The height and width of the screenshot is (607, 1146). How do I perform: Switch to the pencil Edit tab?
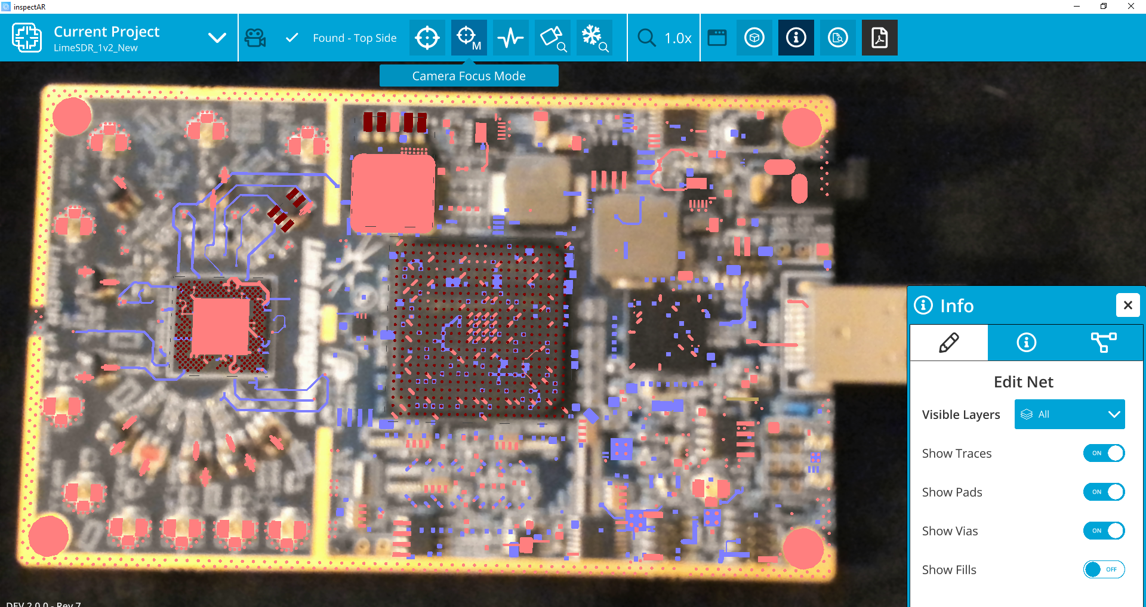click(949, 343)
